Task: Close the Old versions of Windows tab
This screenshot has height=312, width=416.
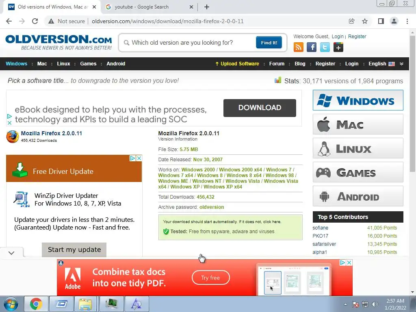Action: pos(94,7)
